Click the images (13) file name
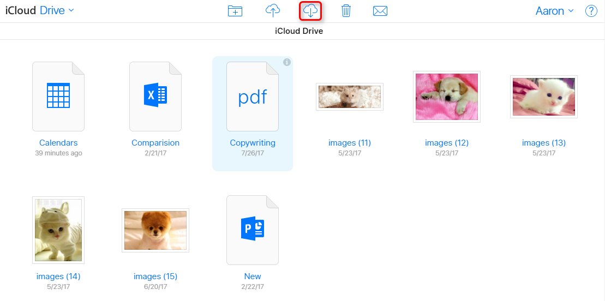The image size is (605, 301). click(x=544, y=143)
